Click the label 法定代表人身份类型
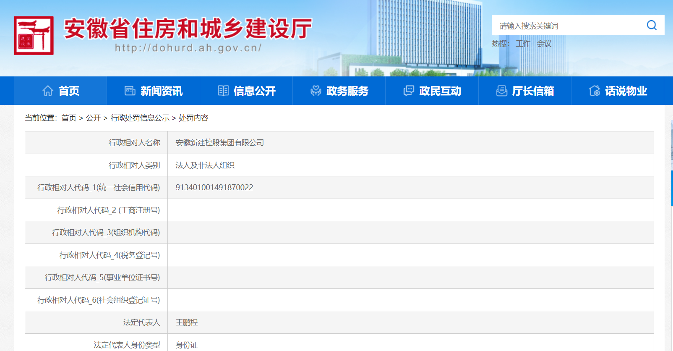The width and height of the screenshot is (673, 351). tap(127, 345)
